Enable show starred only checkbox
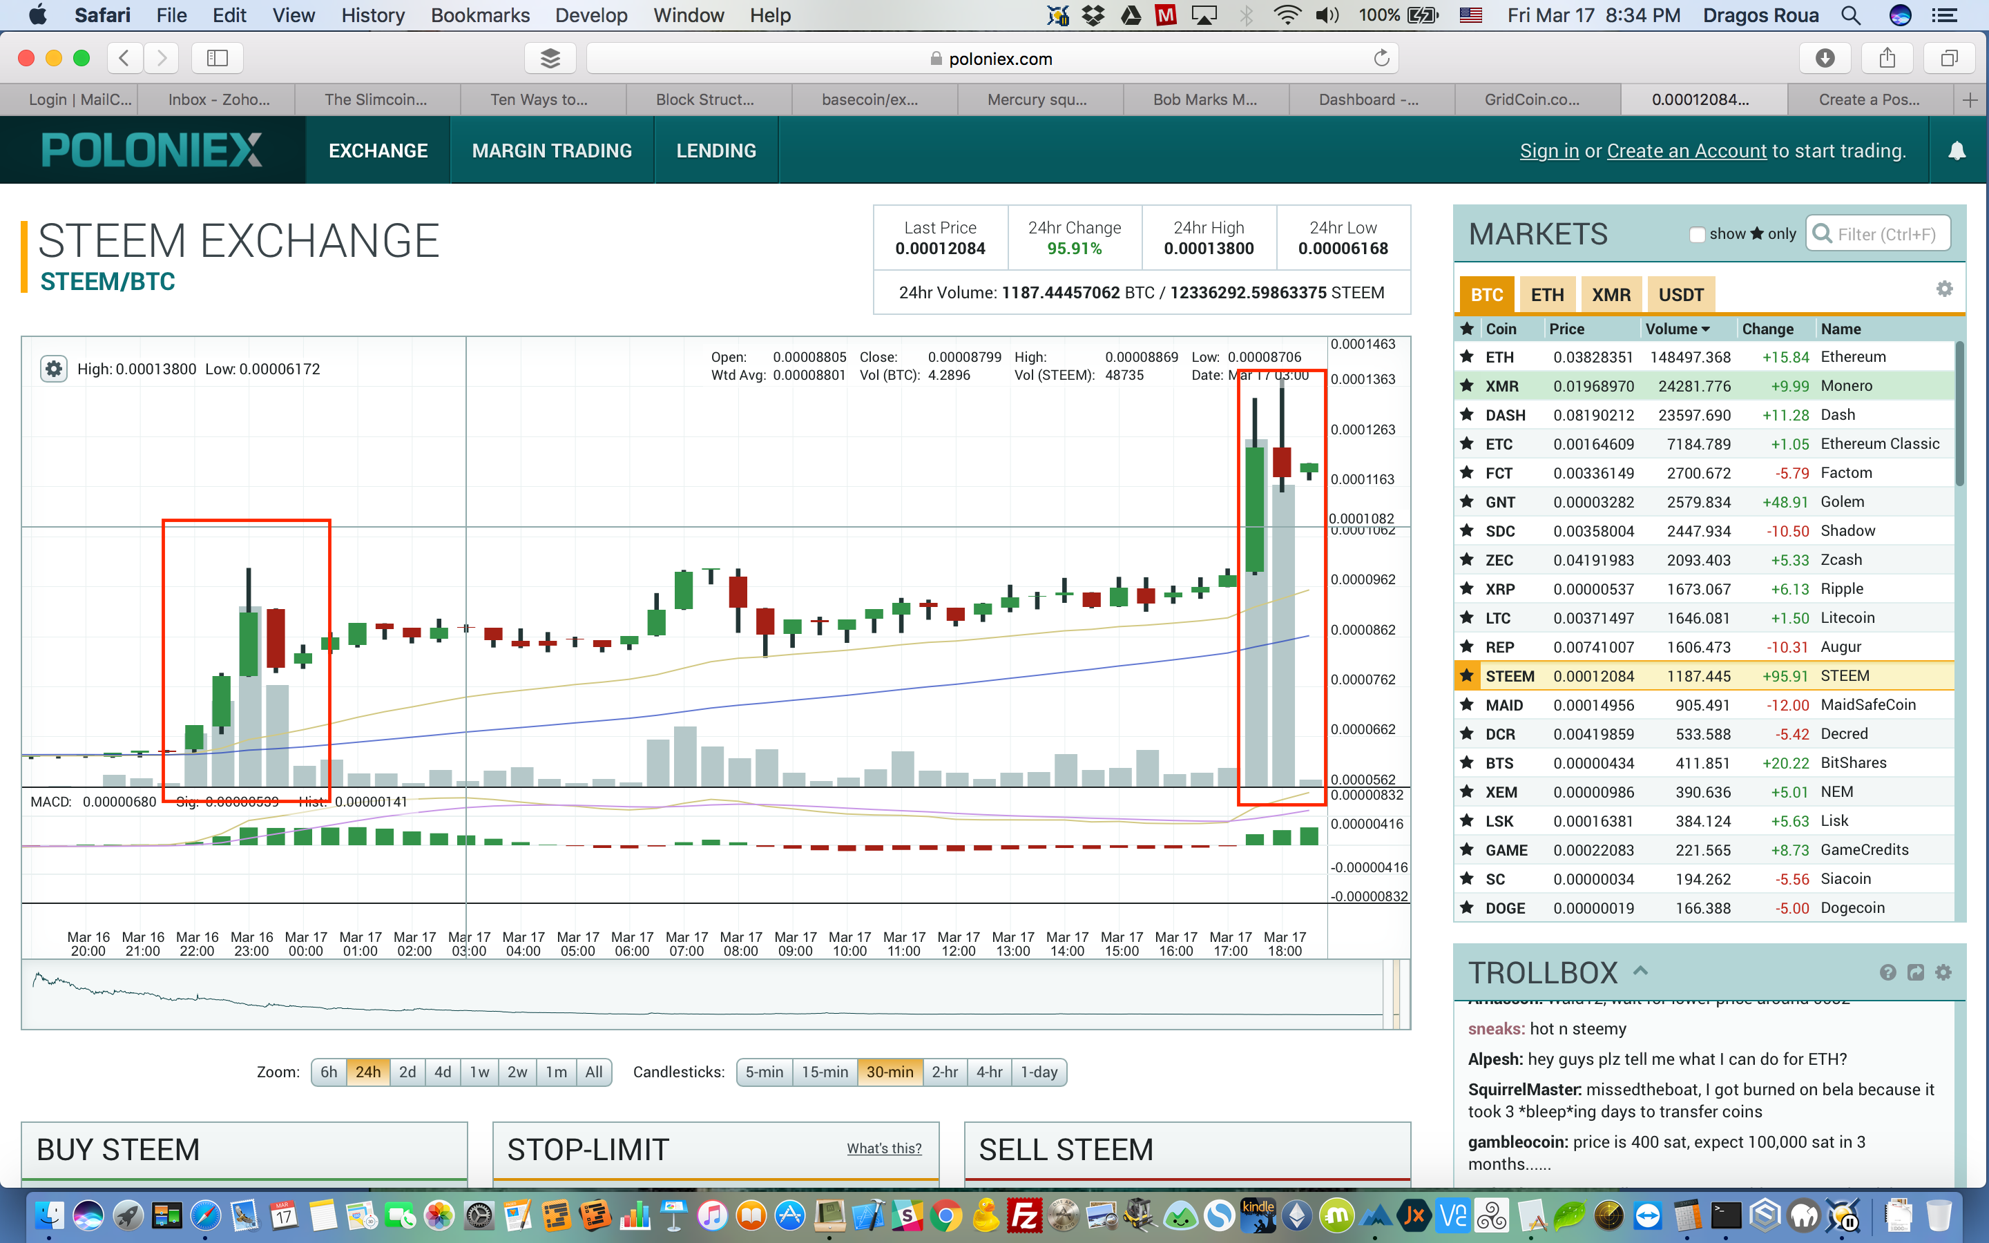1989x1243 pixels. (x=1696, y=234)
